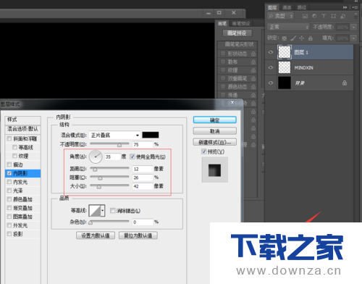Screen dimensions: 362x284
Task: Click the 画笔预设 button in brush panel
Action: coord(237,33)
